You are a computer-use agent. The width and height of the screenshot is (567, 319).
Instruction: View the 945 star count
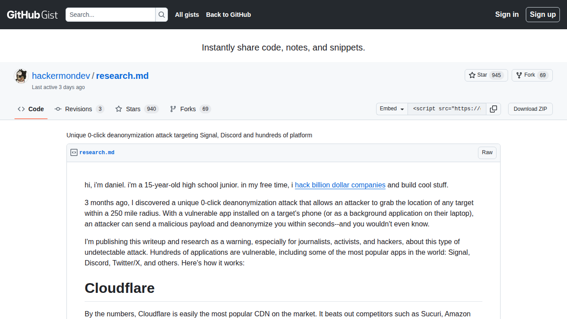point(497,75)
